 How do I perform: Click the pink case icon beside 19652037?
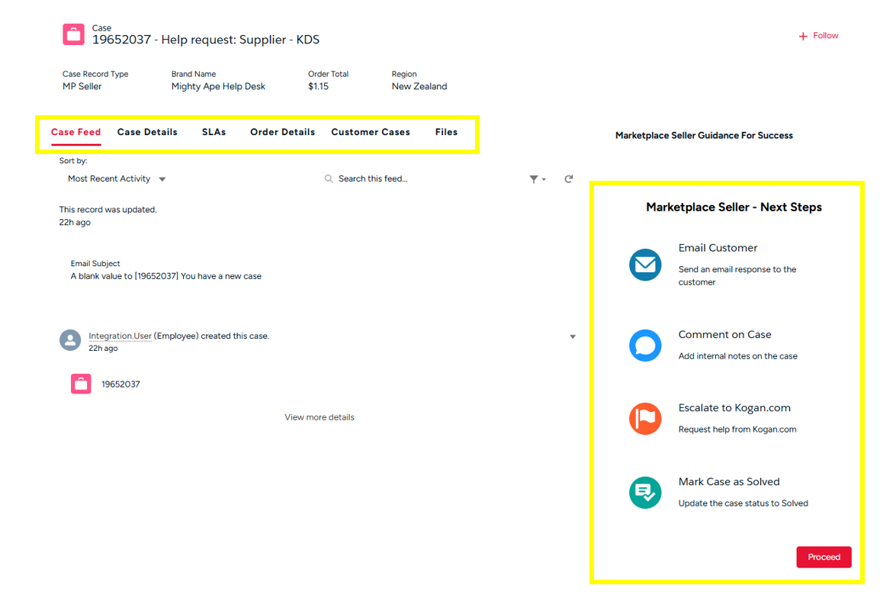click(81, 384)
